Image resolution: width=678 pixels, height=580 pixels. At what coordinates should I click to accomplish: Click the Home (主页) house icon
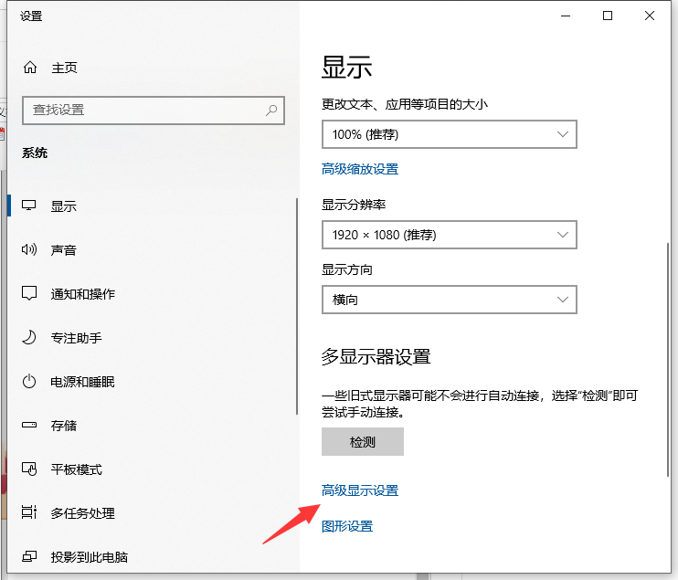click(x=30, y=68)
